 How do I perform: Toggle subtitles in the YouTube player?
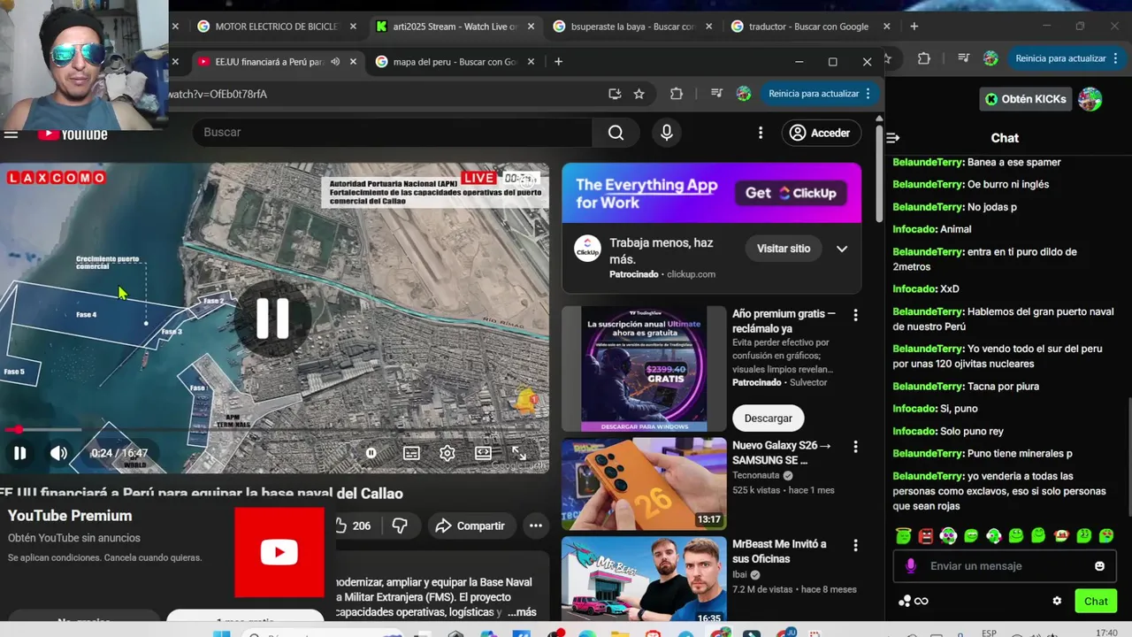pyautogui.click(x=411, y=453)
